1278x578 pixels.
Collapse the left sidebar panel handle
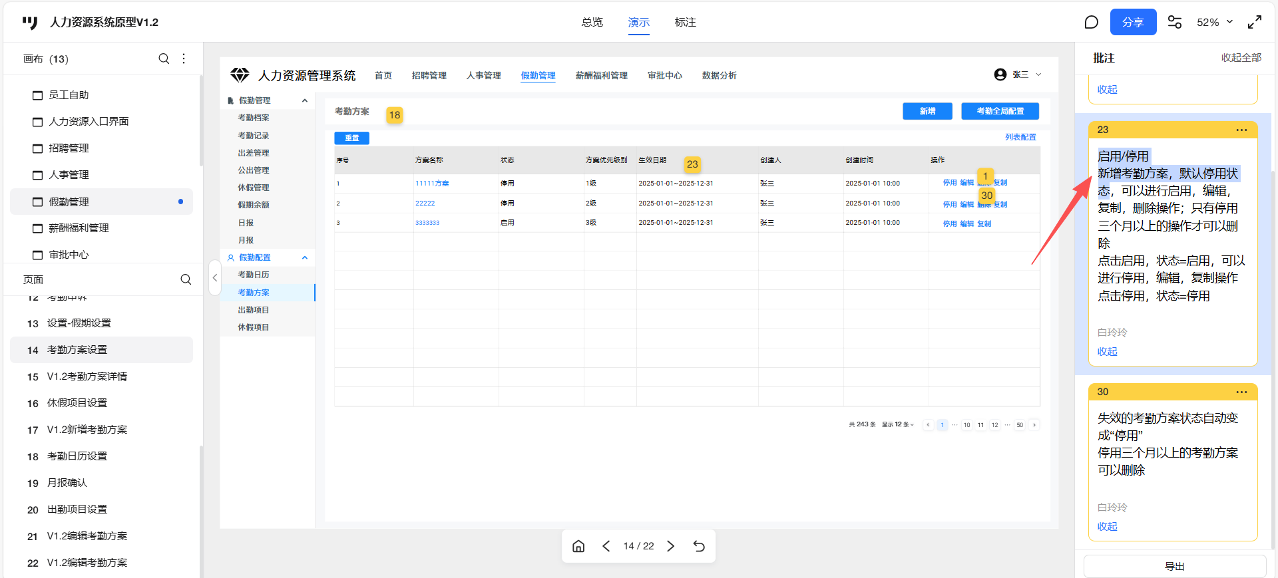[214, 278]
